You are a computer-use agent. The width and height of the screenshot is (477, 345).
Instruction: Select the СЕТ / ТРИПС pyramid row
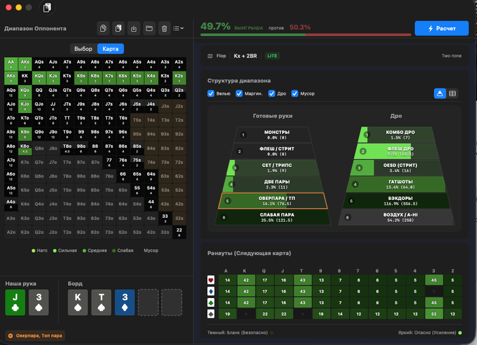click(x=273, y=167)
